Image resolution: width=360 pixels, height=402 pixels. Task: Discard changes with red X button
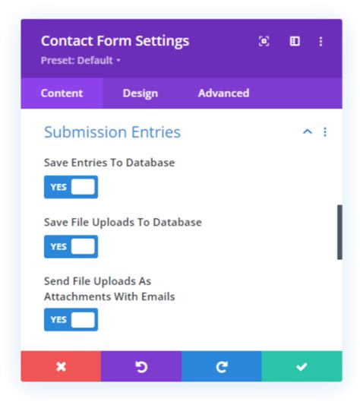point(61,366)
